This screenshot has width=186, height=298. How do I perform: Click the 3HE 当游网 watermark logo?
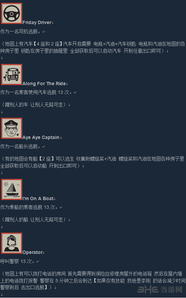[160, 290]
